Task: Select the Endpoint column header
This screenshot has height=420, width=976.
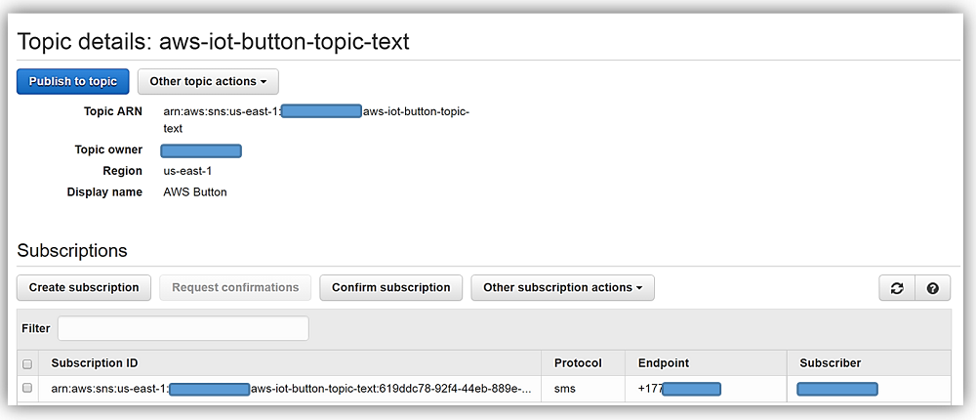Action: click(664, 363)
